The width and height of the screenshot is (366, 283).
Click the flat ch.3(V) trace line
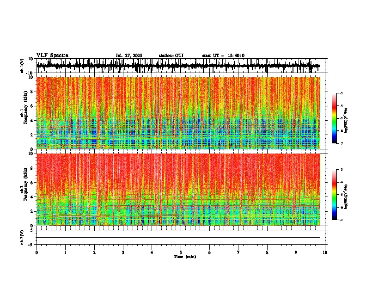[x=178, y=237]
